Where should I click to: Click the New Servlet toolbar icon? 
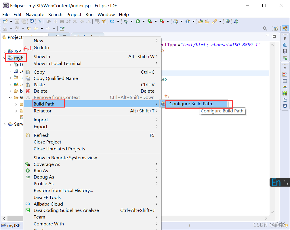(188, 22)
